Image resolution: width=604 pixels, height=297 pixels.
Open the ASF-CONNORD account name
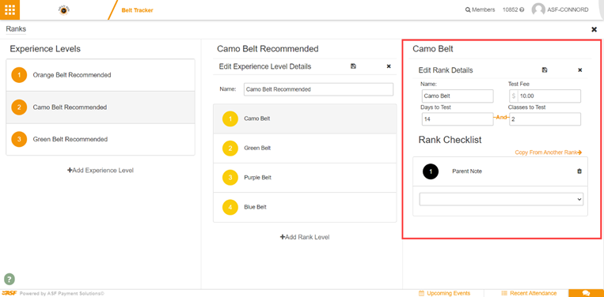point(568,10)
